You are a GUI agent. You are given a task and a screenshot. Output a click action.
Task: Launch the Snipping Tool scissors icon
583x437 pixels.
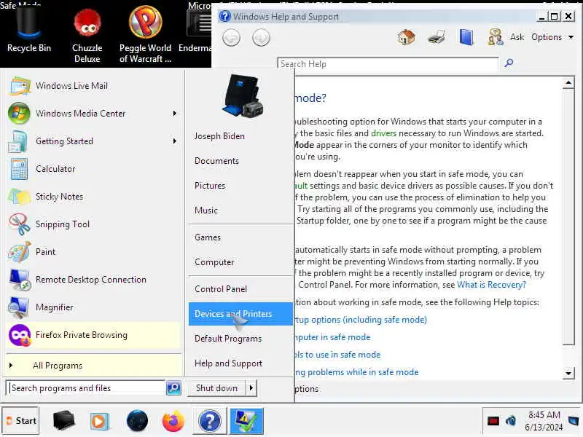(20, 224)
